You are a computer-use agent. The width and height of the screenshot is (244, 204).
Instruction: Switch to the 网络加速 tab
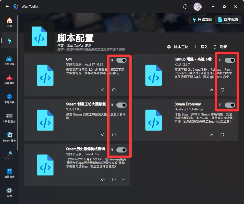[202, 19]
